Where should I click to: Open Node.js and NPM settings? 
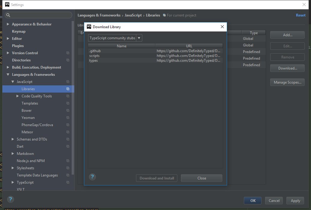click(31, 161)
